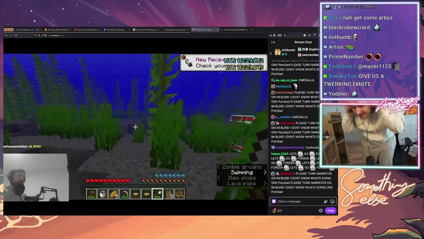This screenshot has height=239, width=424.
Task: Switch to the Democrats ask top US spy tab
Action: (x=177, y=30)
